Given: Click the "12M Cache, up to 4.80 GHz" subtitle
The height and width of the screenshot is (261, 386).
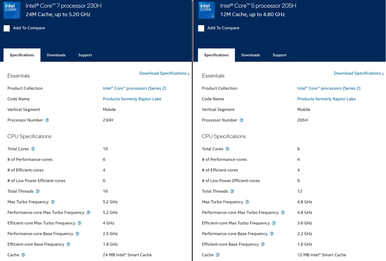Looking at the screenshot, I should 253,14.
